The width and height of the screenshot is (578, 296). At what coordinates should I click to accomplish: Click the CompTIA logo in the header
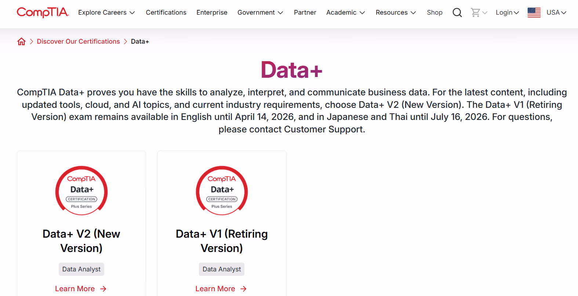tap(43, 12)
